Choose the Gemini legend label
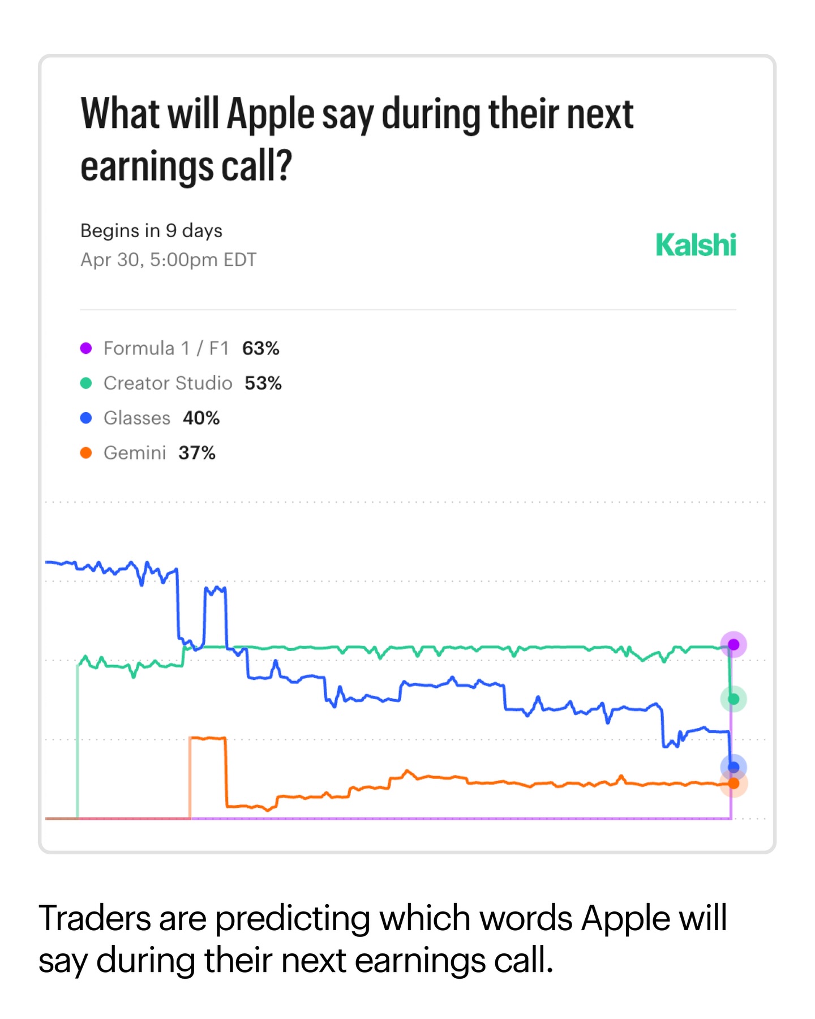 click(x=135, y=453)
